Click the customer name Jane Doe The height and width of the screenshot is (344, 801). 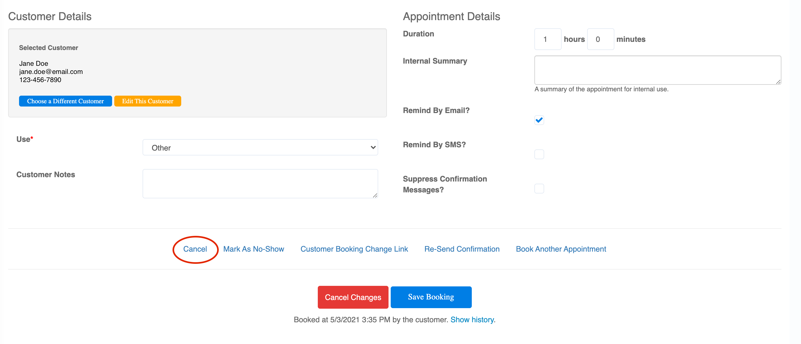click(33, 63)
